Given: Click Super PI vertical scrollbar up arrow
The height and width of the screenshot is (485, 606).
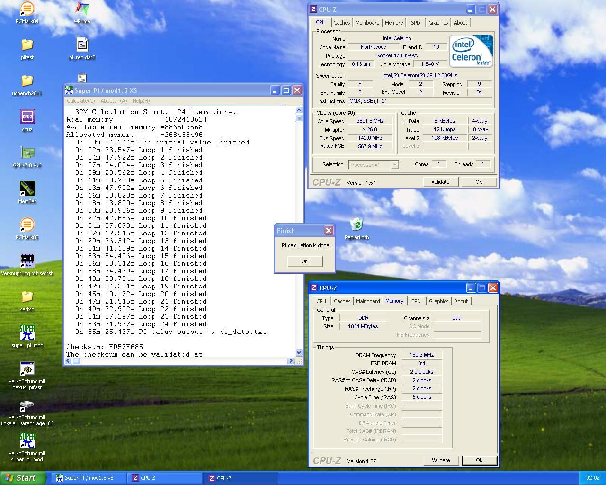Looking at the screenshot, I should point(299,110).
